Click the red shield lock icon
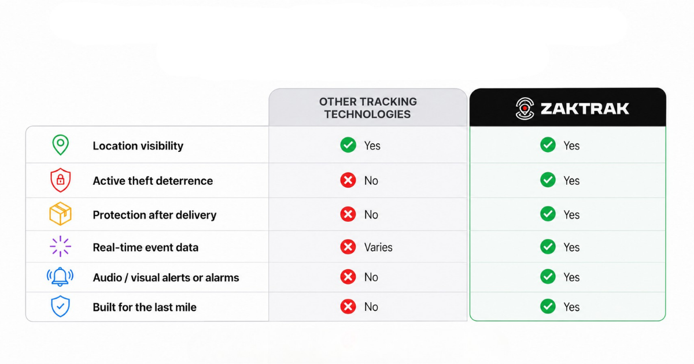This screenshot has height=364, width=694. tap(60, 180)
